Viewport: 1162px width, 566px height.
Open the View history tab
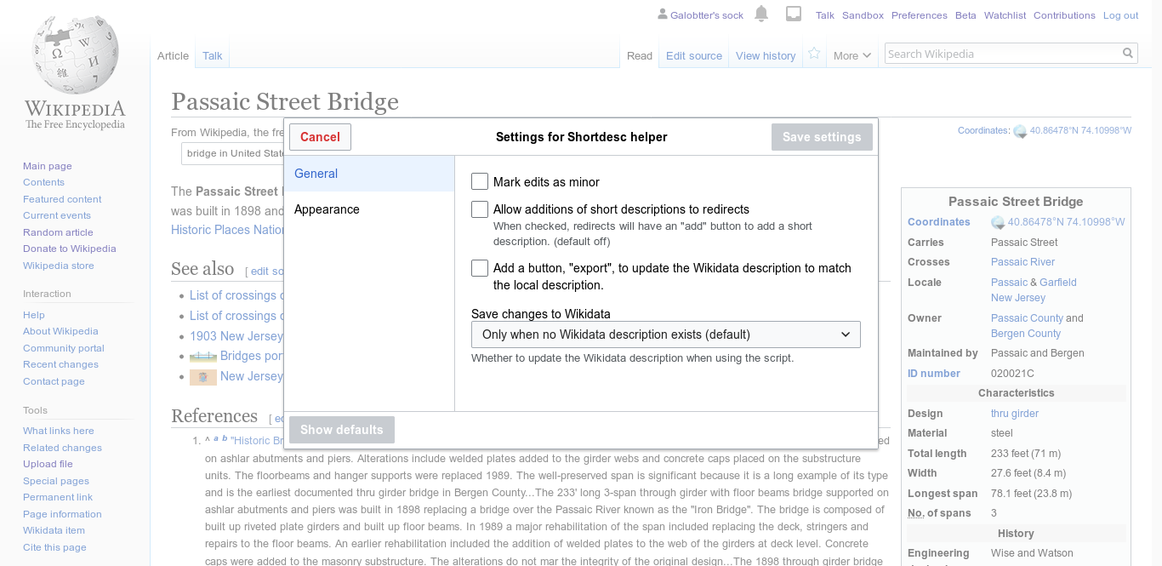pyautogui.click(x=766, y=55)
